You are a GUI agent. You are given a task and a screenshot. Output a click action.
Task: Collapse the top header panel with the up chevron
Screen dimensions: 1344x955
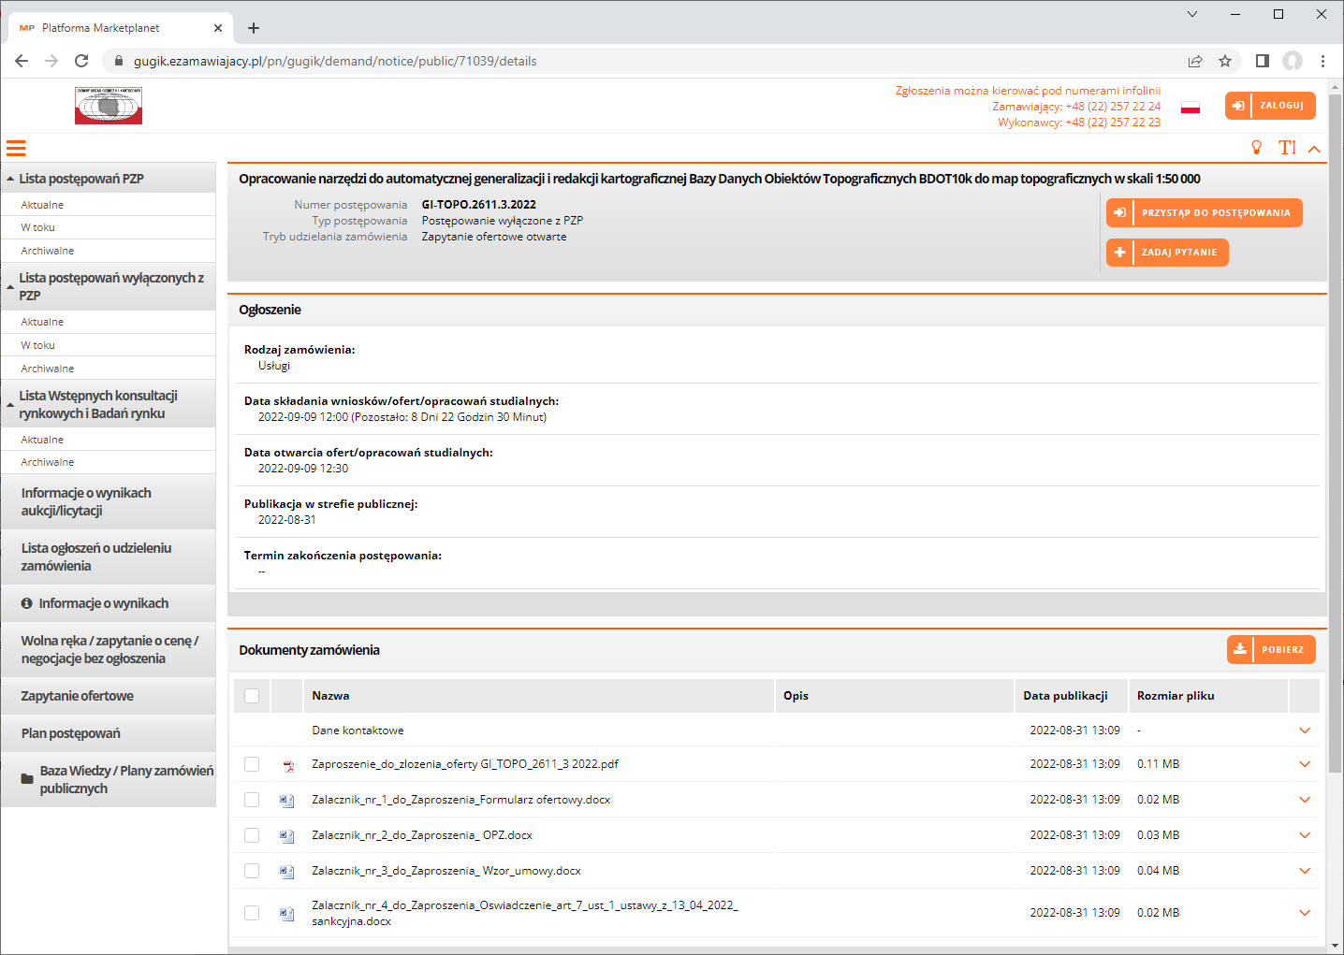(x=1314, y=149)
